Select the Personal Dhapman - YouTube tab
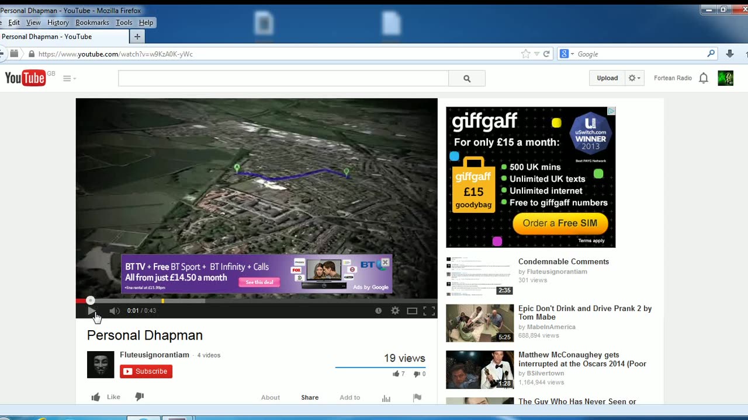 point(63,37)
